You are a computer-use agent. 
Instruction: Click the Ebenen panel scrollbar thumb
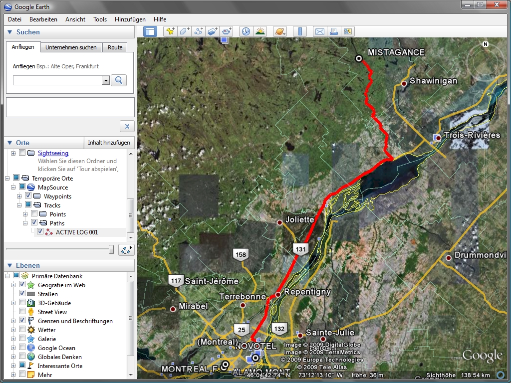point(130,318)
